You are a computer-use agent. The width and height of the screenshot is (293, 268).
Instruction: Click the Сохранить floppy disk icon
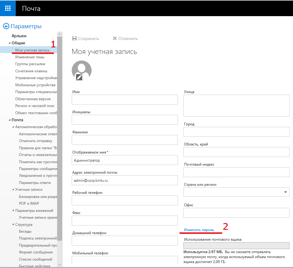tap(74, 38)
